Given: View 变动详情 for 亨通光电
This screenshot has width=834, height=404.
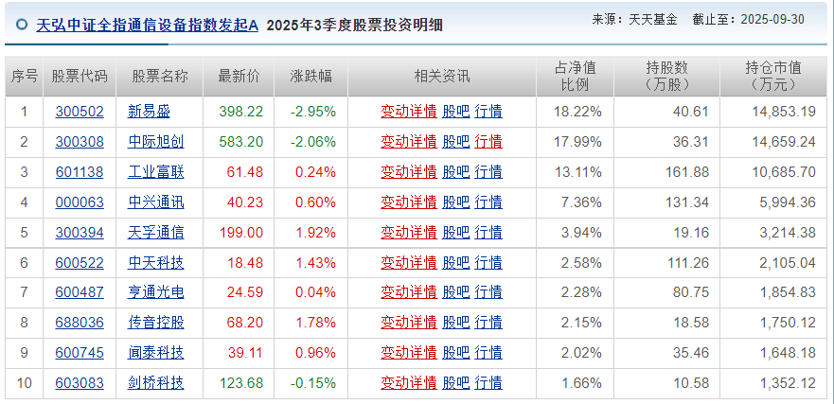Looking at the screenshot, I should click(409, 292).
